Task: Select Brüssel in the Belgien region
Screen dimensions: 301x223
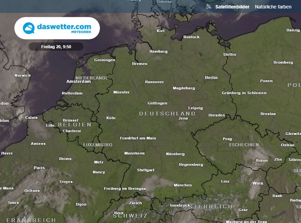Action: point(71,120)
